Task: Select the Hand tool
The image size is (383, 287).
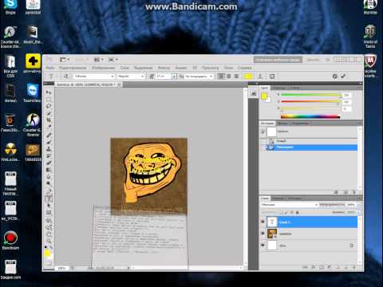Action: click(x=49, y=234)
